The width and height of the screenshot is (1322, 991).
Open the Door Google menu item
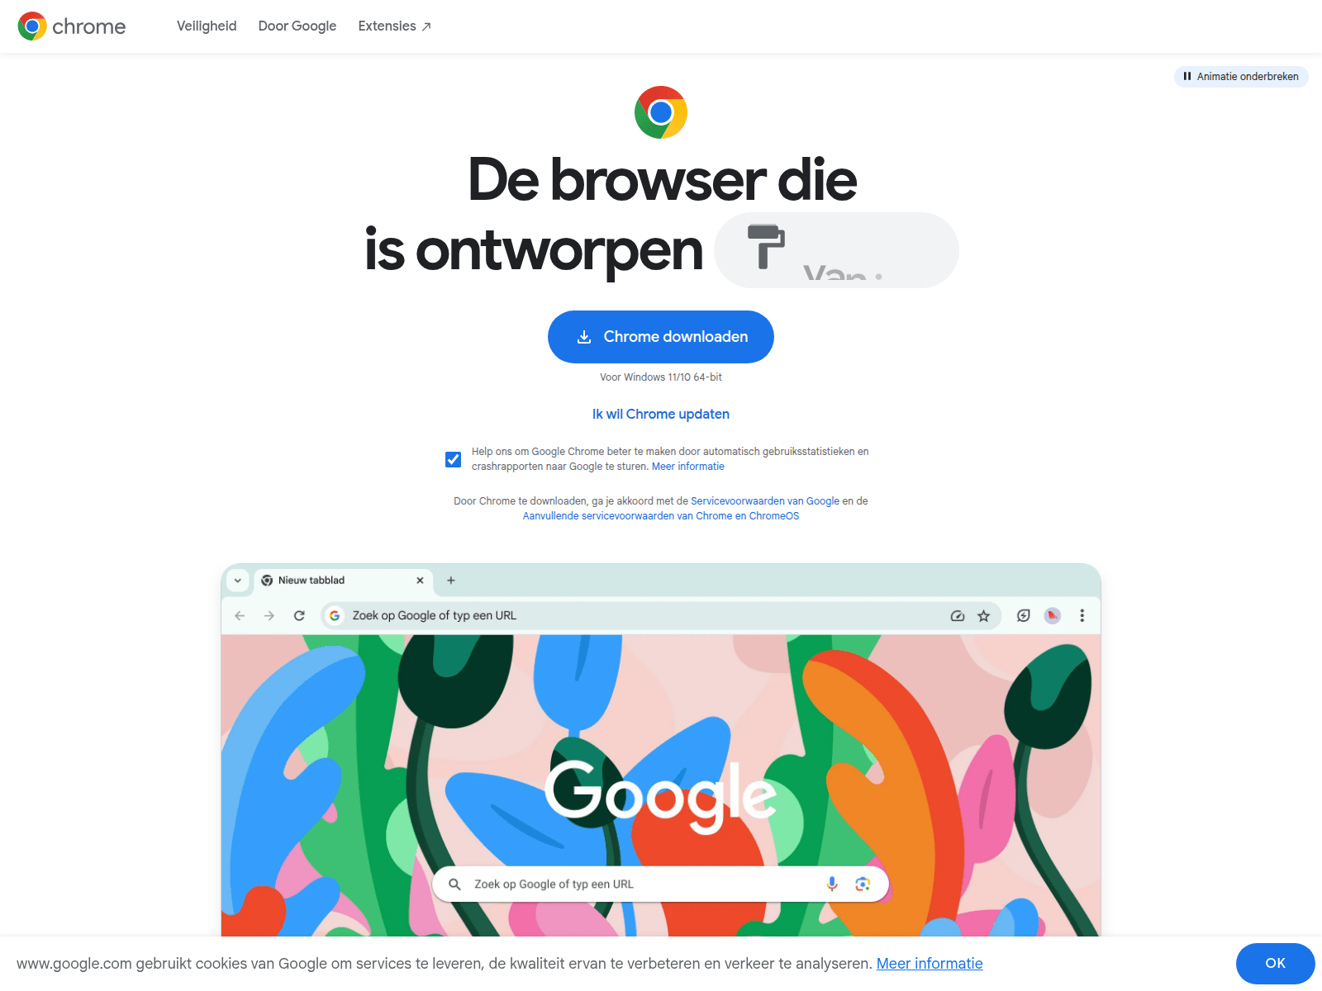[x=297, y=26]
